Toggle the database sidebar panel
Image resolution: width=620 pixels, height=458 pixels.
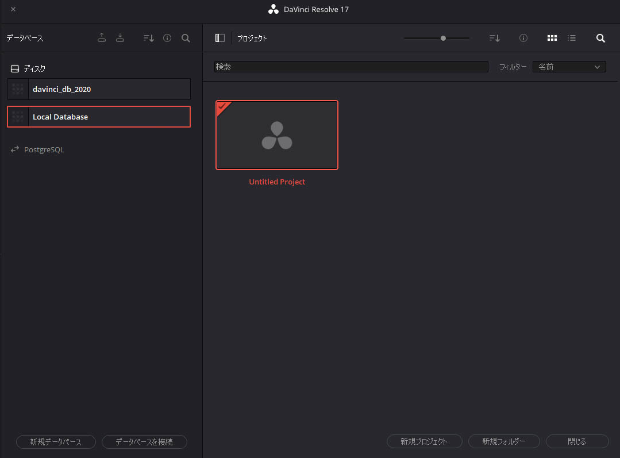(219, 38)
